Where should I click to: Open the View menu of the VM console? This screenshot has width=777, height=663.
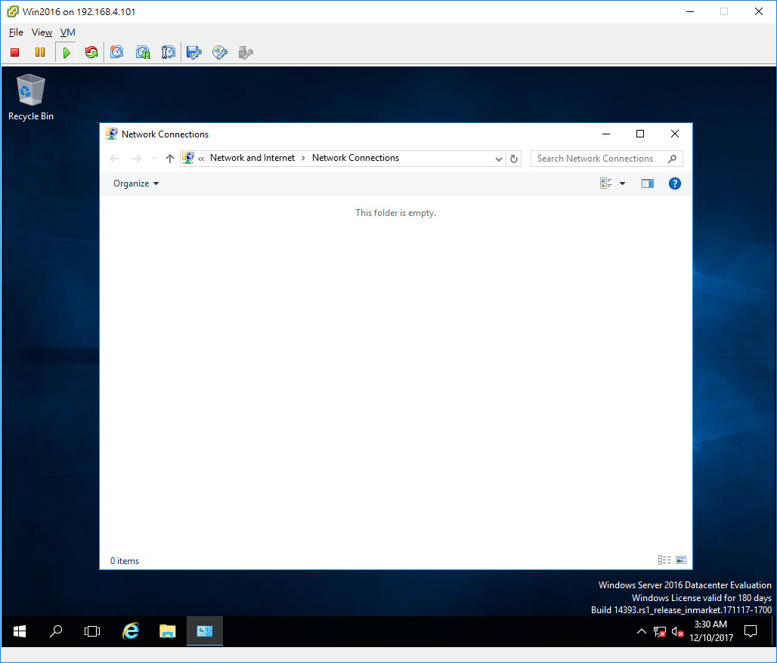pyautogui.click(x=42, y=32)
